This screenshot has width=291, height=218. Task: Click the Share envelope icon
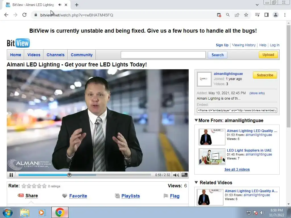(20, 195)
